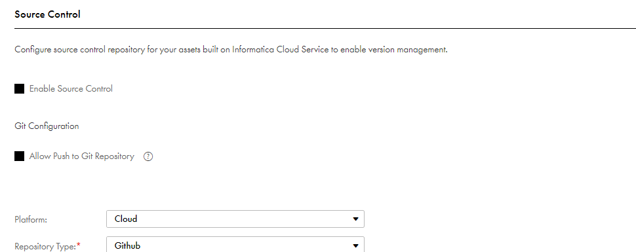Click the Repository Type dropdown arrow icon
636x252 pixels.
tap(356, 246)
